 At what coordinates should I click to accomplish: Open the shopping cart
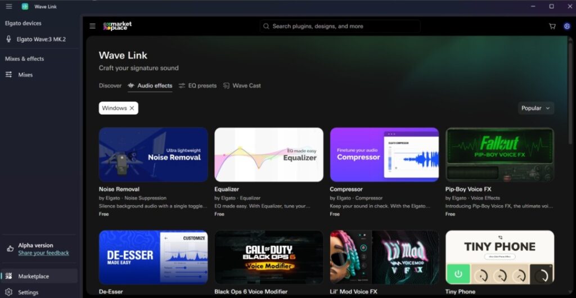(x=552, y=26)
